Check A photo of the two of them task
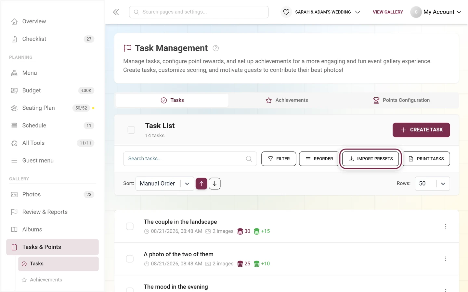The height and width of the screenshot is (292, 468). 130,259
